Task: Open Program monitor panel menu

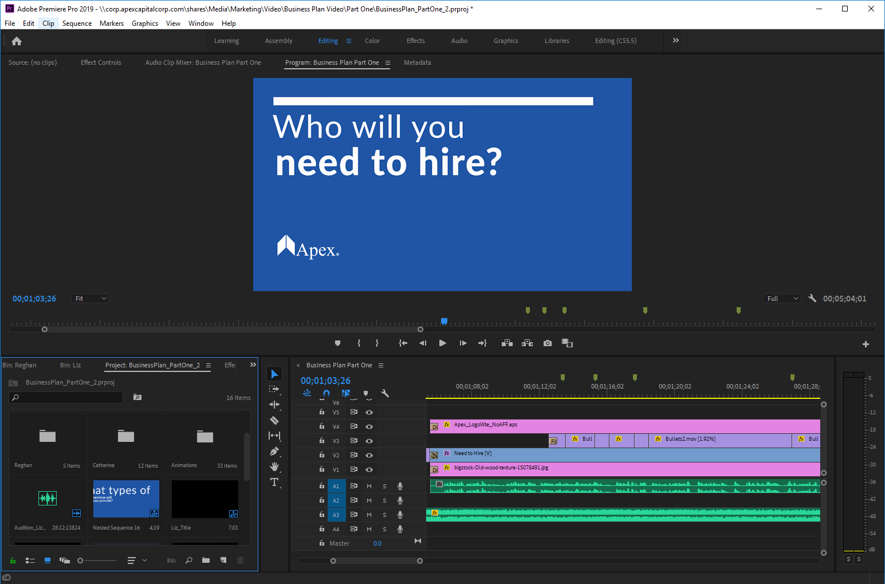Action: pos(388,62)
